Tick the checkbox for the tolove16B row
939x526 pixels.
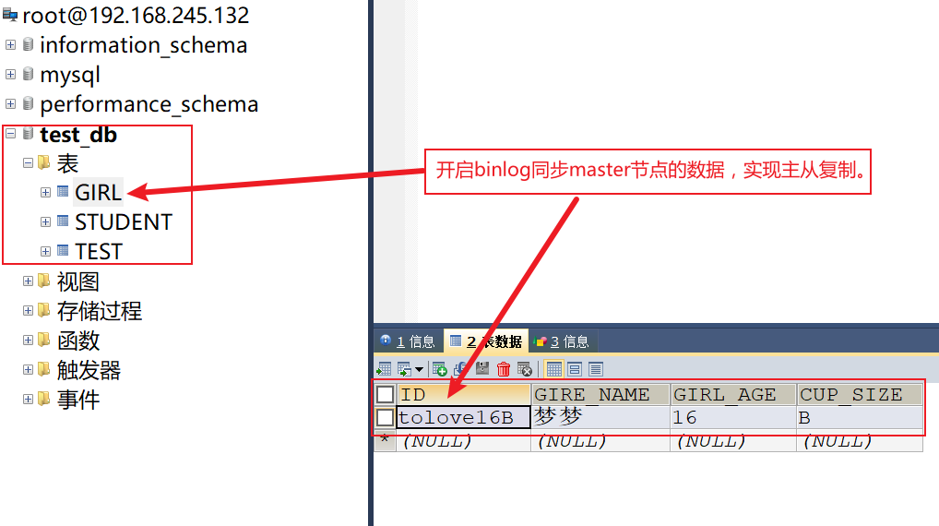tap(385, 417)
